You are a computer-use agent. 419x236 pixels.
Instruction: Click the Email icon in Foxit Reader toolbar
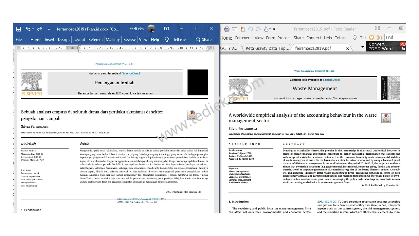(x=234, y=29)
